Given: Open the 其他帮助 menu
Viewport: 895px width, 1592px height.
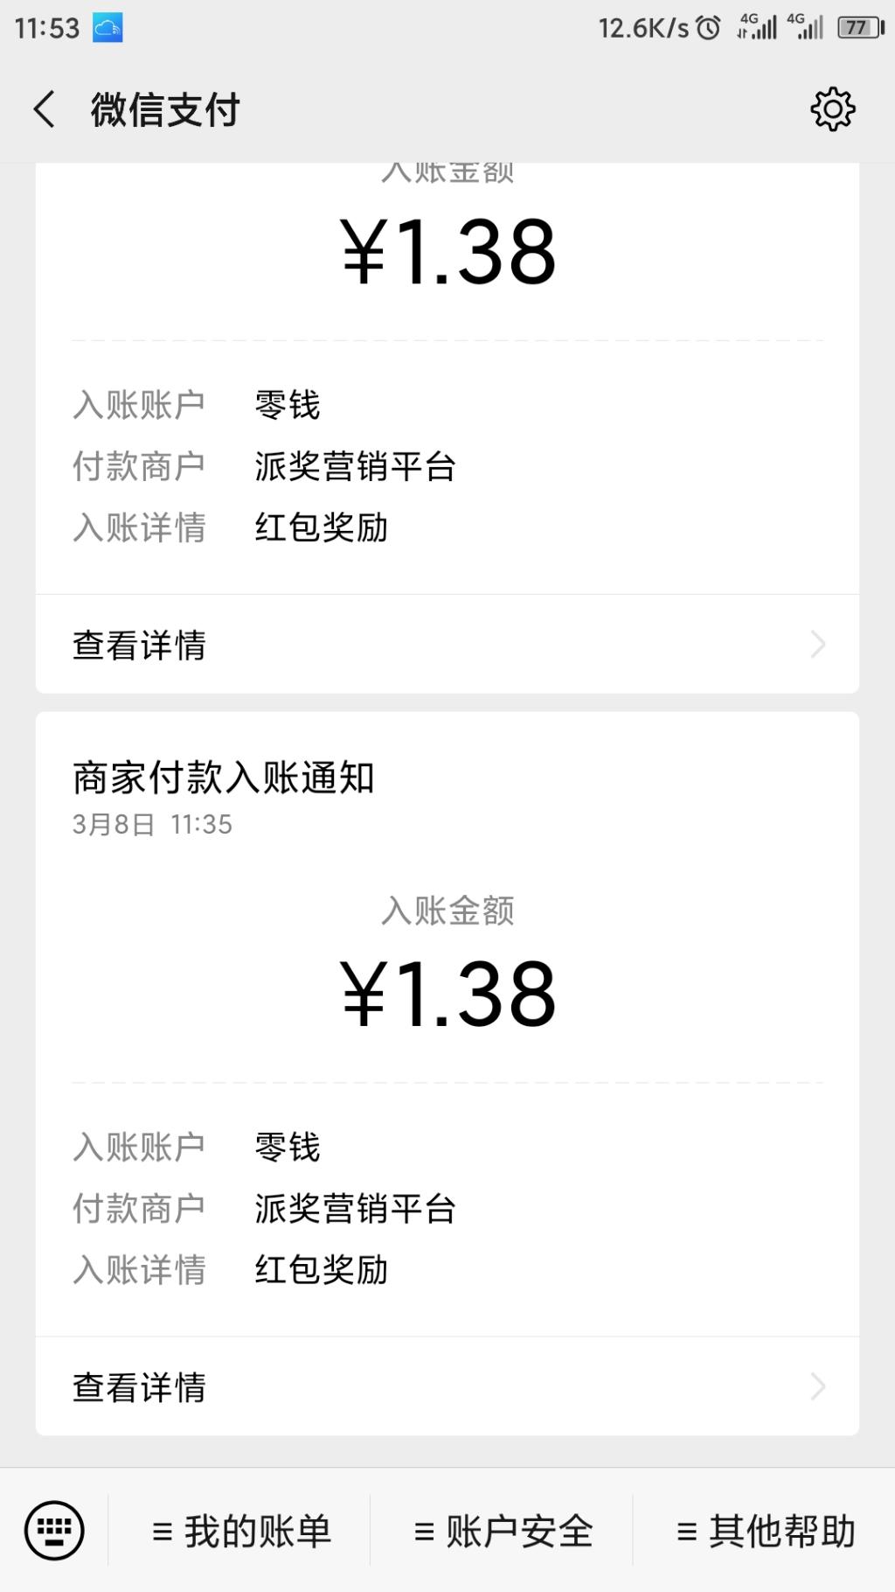Looking at the screenshot, I should tap(766, 1531).
